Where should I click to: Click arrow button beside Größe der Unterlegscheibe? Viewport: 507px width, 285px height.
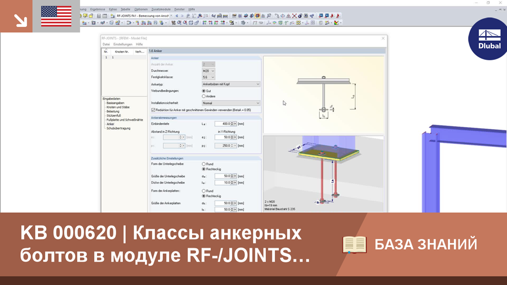click(x=235, y=176)
